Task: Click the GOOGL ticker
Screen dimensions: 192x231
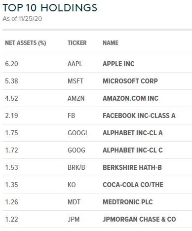Action: click(x=78, y=133)
